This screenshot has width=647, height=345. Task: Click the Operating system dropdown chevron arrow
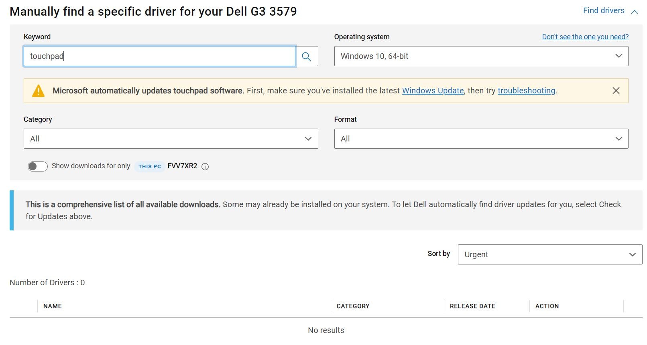(x=619, y=56)
